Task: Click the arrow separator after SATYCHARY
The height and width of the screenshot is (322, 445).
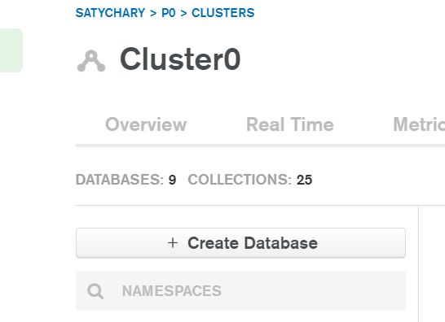Action: coord(153,13)
